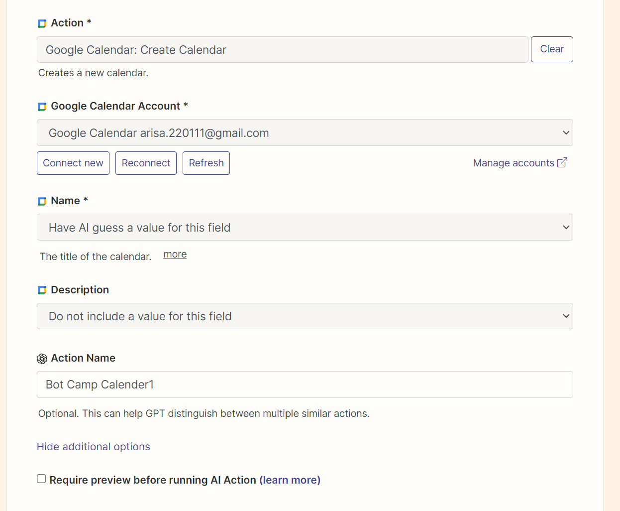Click the Action field with Create Calendar
The image size is (620, 511).
tap(282, 49)
